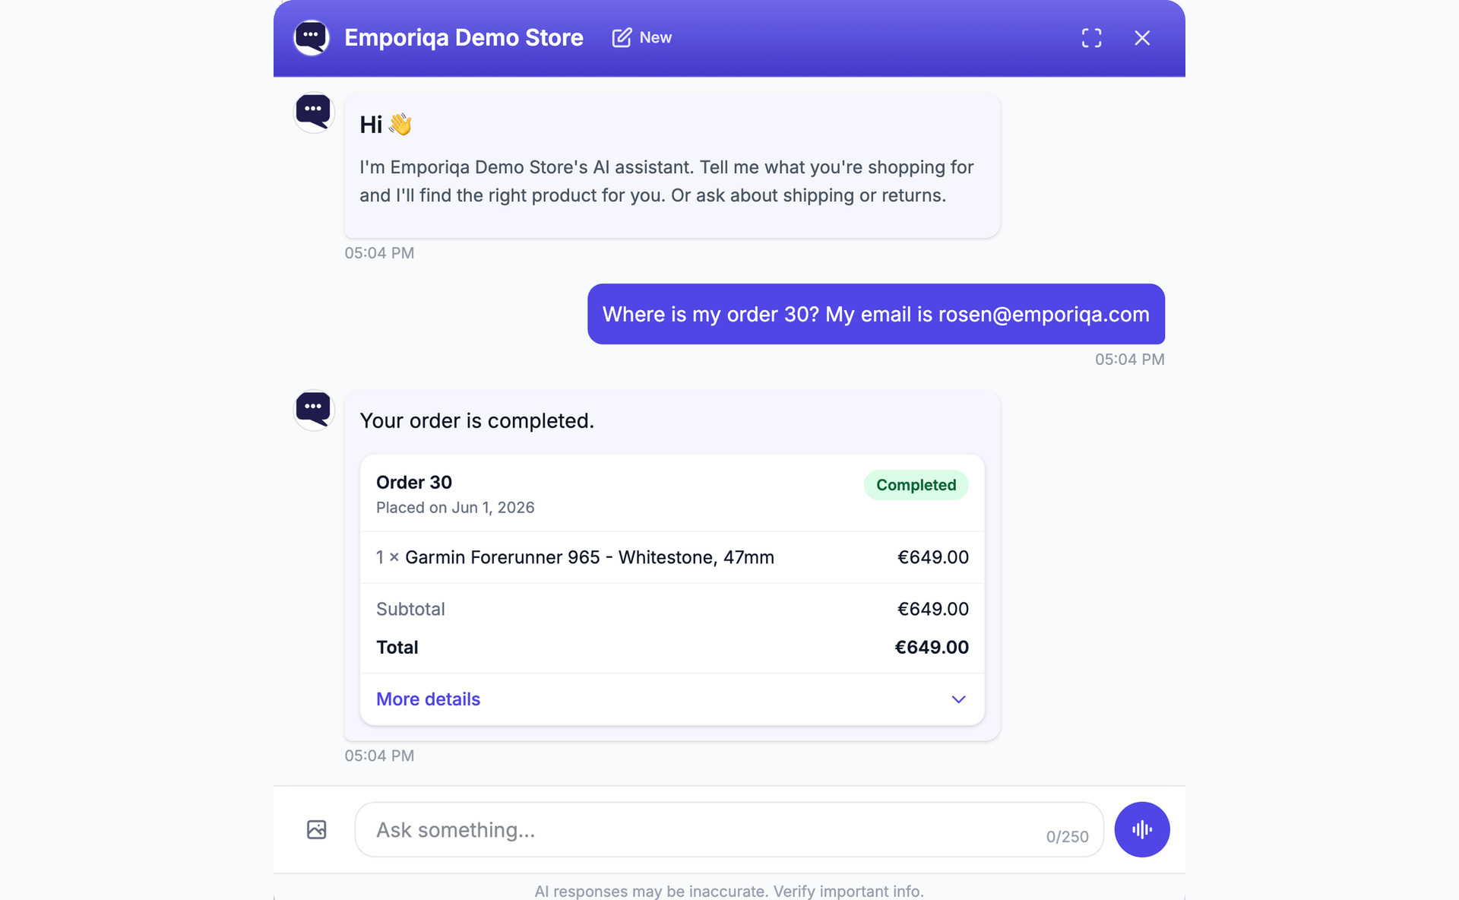Click the 0/250 character counter

pyautogui.click(x=1067, y=837)
